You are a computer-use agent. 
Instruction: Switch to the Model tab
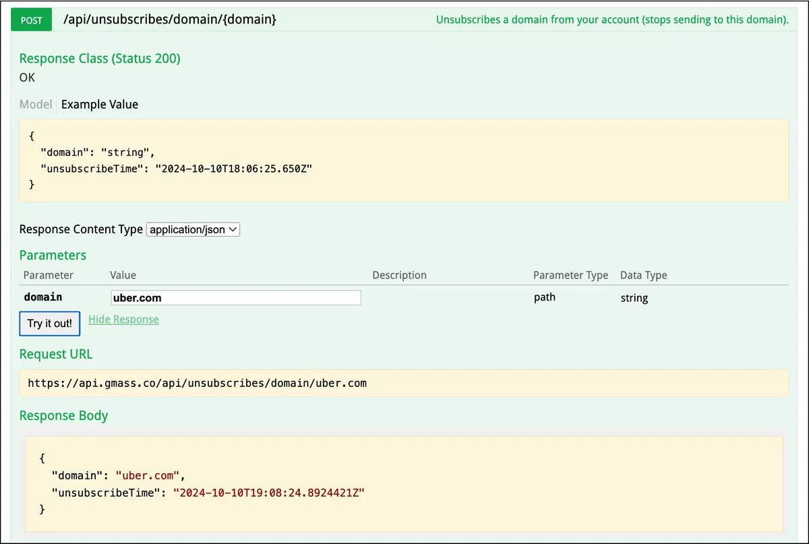[36, 104]
